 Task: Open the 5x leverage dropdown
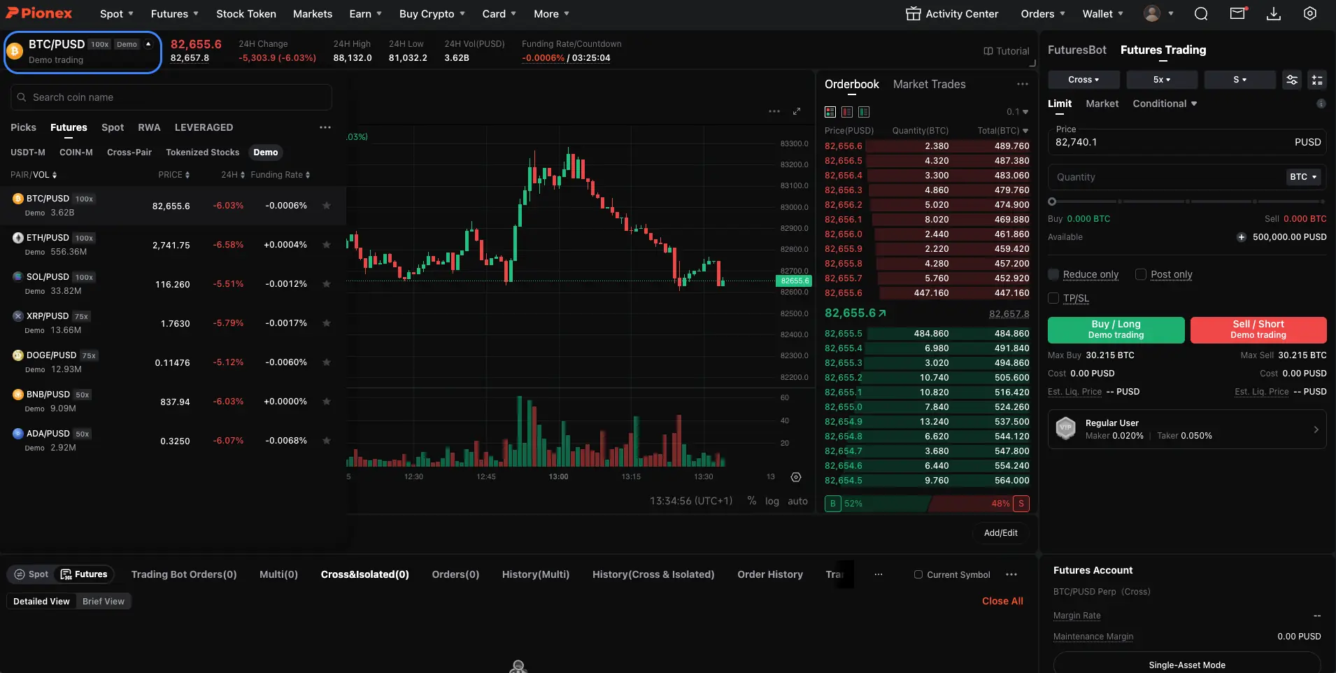coord(1163,80)
